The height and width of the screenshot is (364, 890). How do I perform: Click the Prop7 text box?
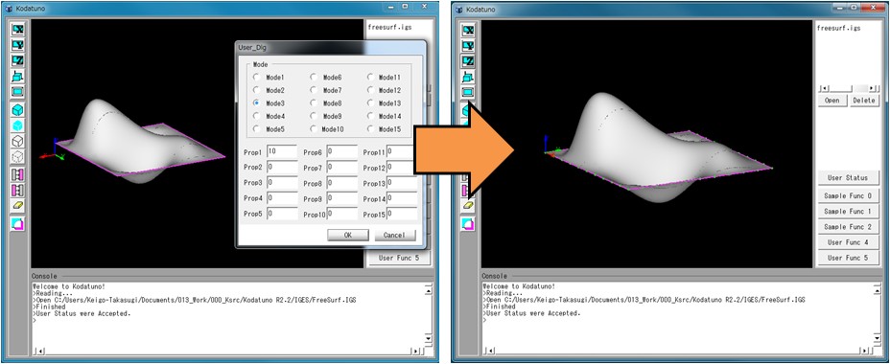(x=341, y=168)
